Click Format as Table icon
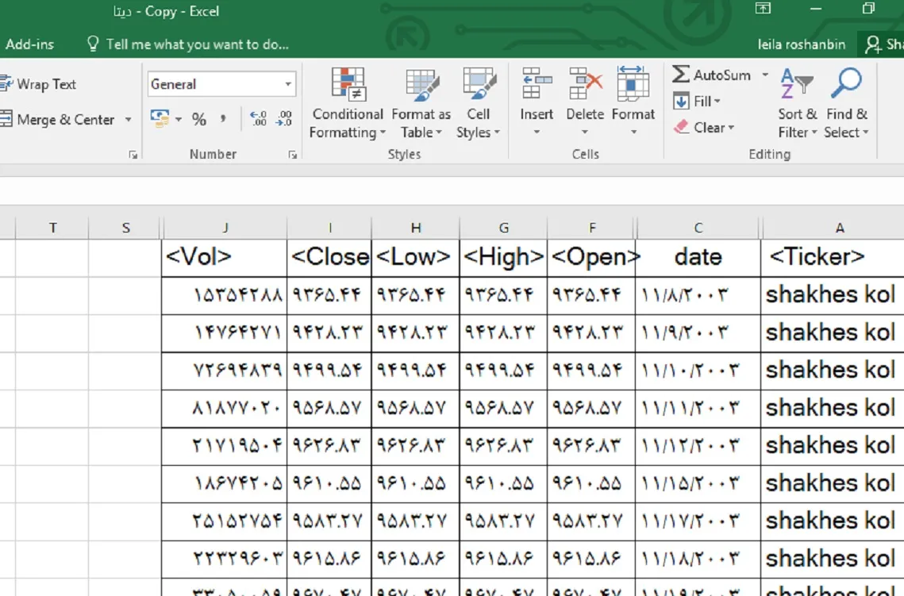 pyautogui.click(x=421, y=86)
